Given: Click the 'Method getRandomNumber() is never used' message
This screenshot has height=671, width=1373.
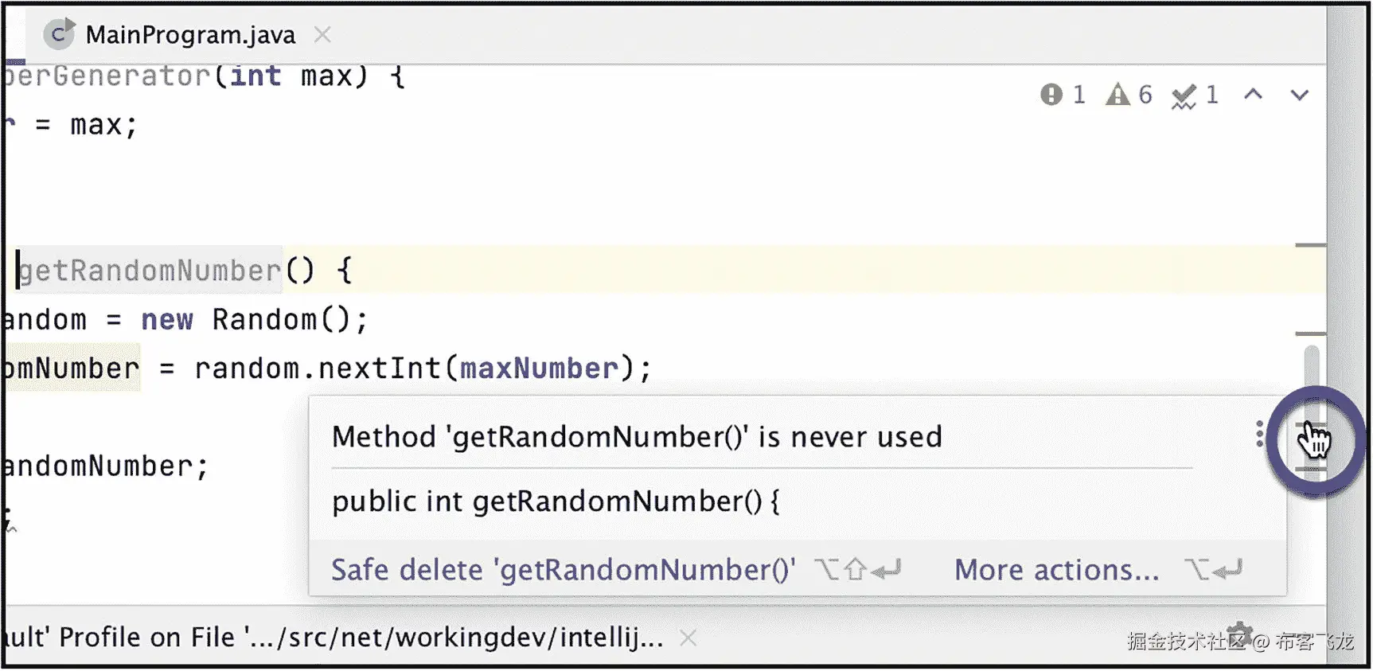Looking at the screenshot, I should pos(637,437).
